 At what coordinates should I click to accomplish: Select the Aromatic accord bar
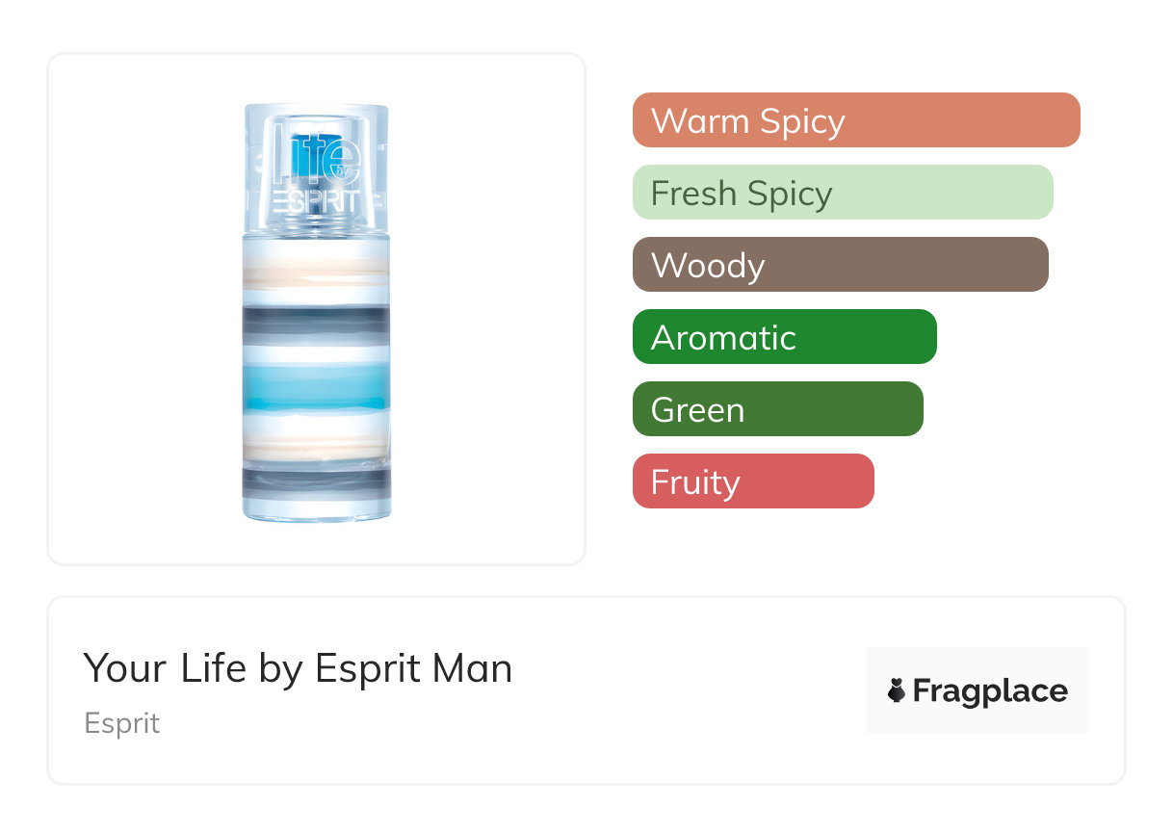coord(784,337)
